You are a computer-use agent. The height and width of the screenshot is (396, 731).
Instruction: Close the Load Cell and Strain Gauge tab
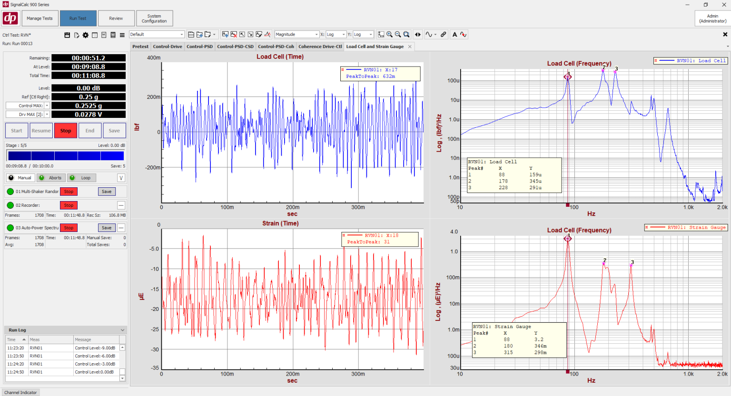tap(409, 47)
